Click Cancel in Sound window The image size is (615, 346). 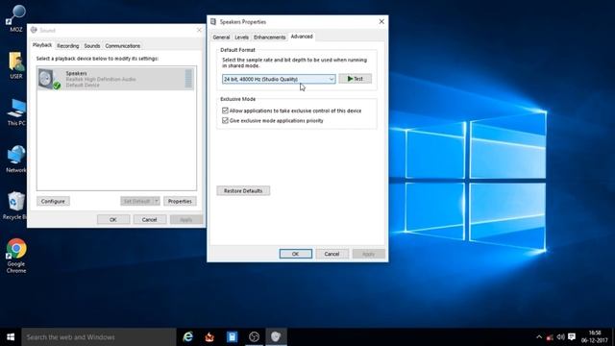pyautogui.click(x=150, y=219)
